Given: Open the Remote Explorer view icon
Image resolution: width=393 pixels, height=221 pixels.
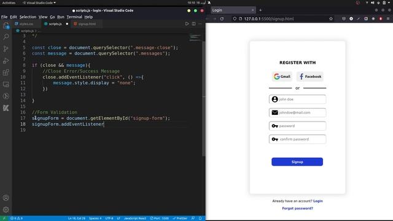Looking at the screenshot, I should pyautogui.click(x=6, y=84).
